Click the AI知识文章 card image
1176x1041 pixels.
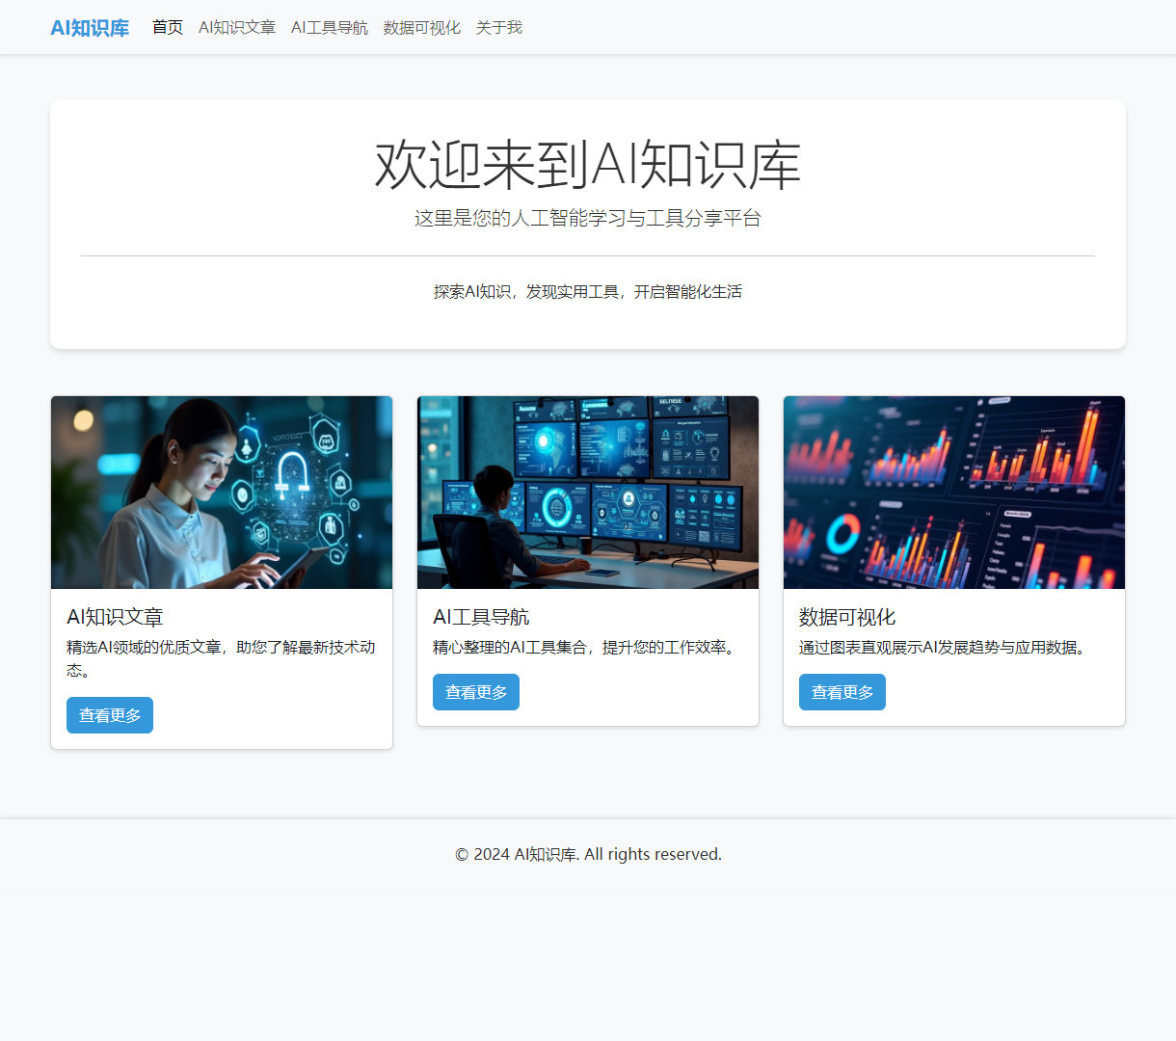point(221,492)
